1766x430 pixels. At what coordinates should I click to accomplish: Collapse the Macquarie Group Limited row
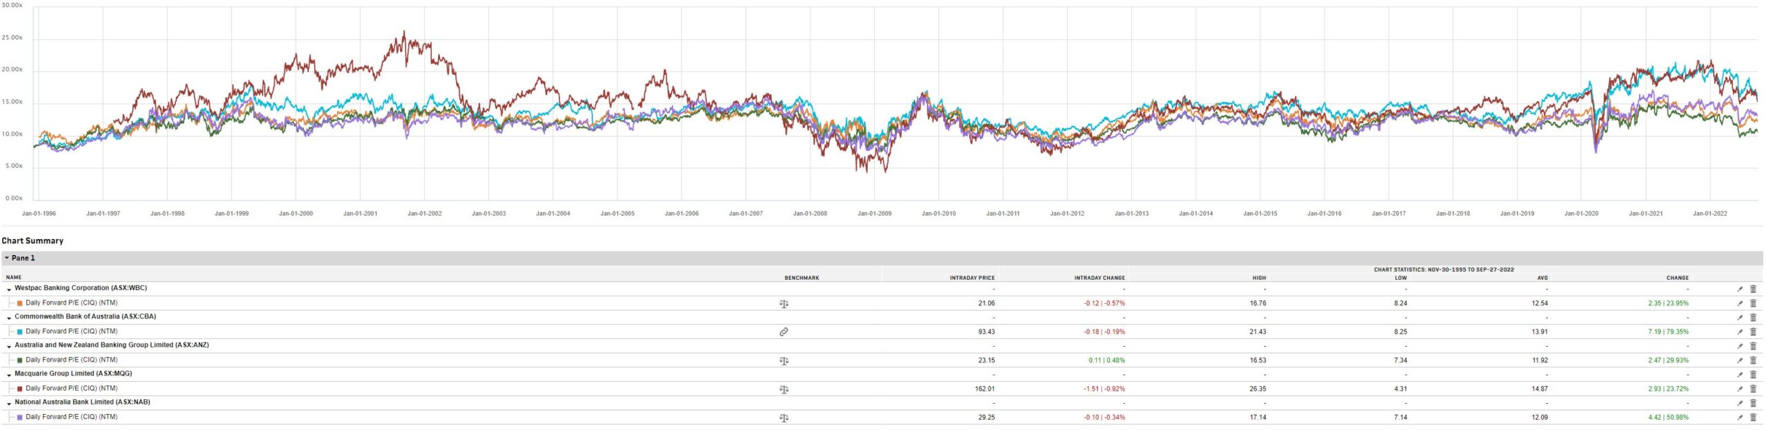9,375
